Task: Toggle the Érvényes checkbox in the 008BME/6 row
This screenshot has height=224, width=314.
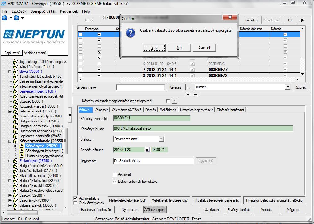Action: tap(99, 64)
